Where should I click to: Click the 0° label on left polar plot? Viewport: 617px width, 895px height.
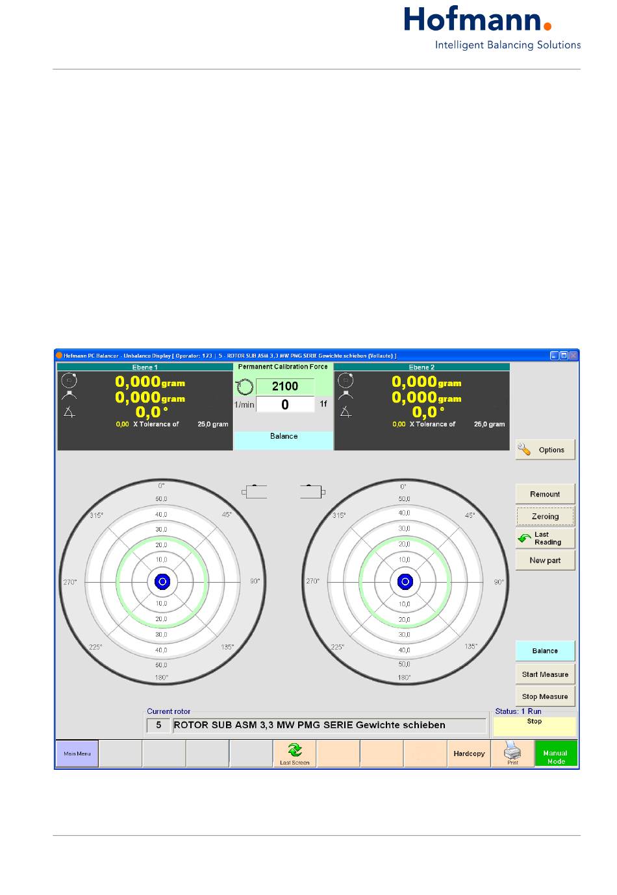pos(161,485)
